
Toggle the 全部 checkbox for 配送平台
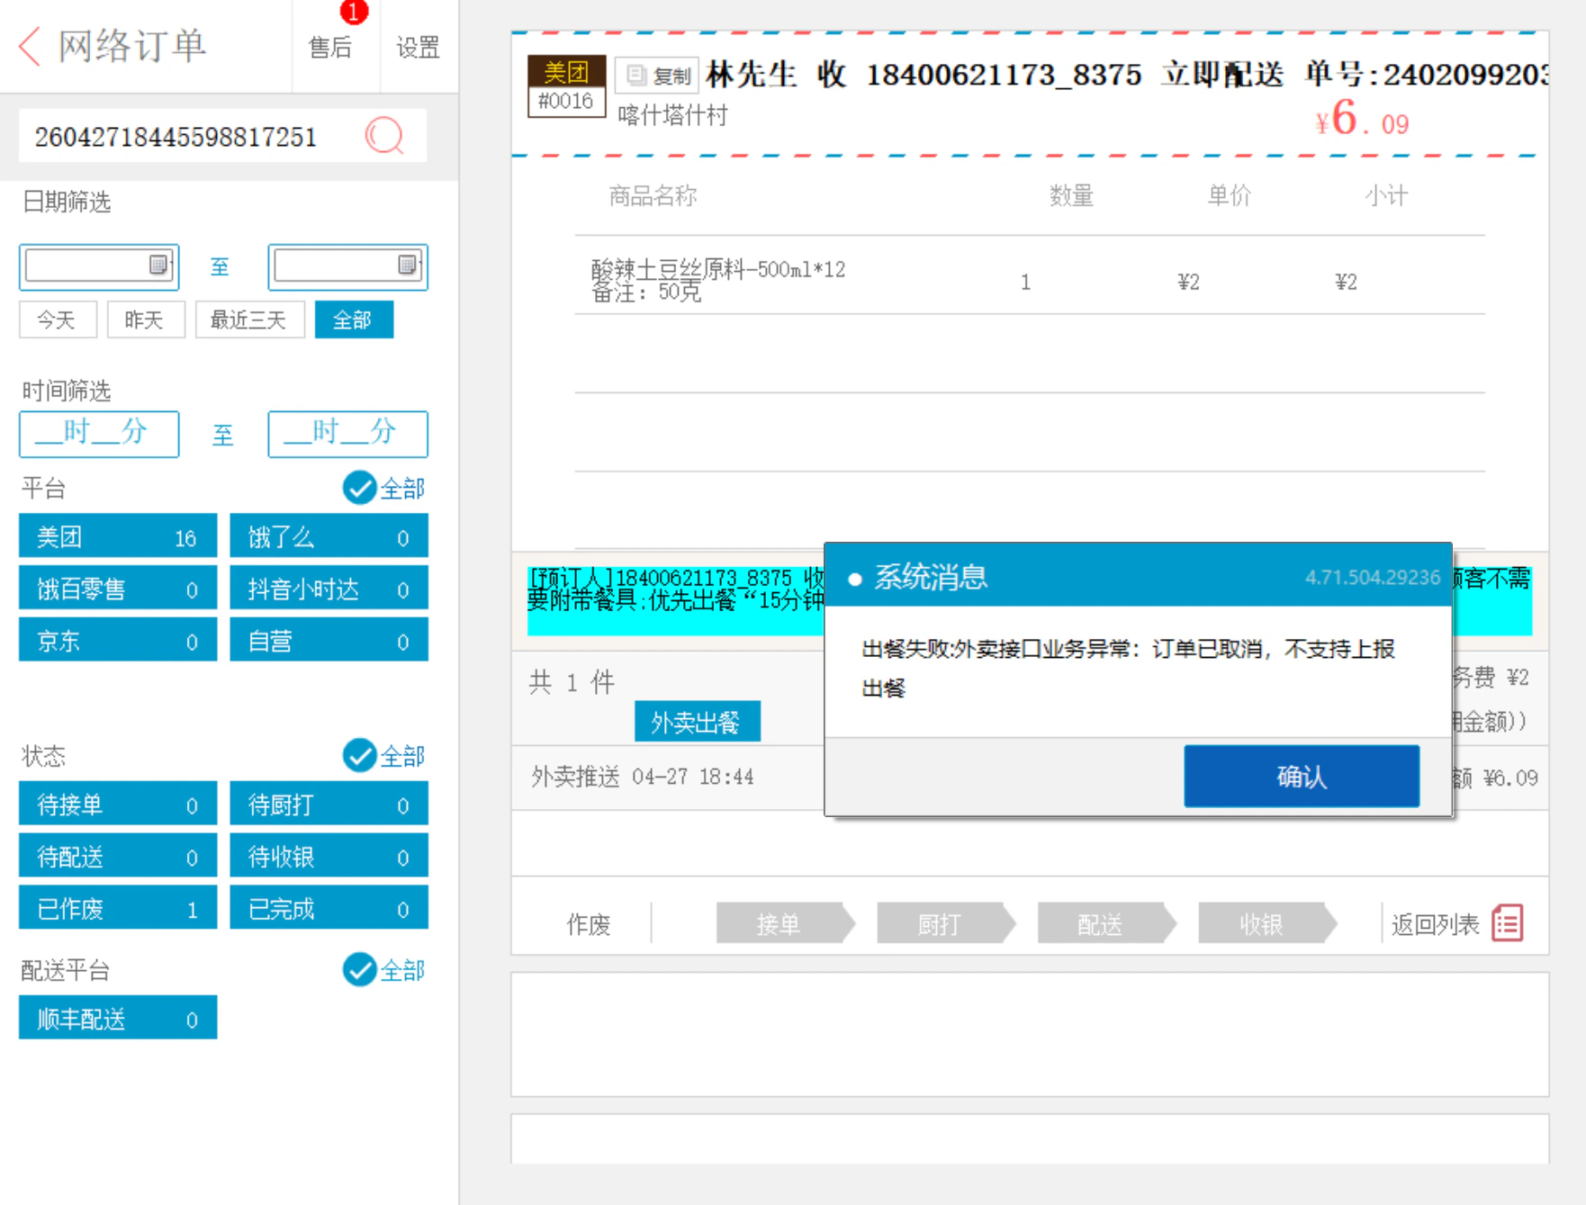(359, 969)
